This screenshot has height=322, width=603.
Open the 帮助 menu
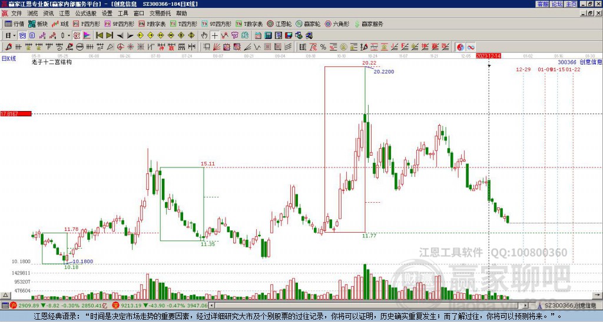tap(181, 14)
